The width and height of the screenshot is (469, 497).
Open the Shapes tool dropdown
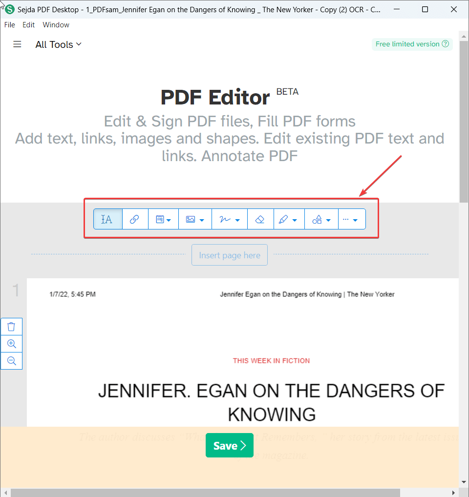[x=321, y=219]
